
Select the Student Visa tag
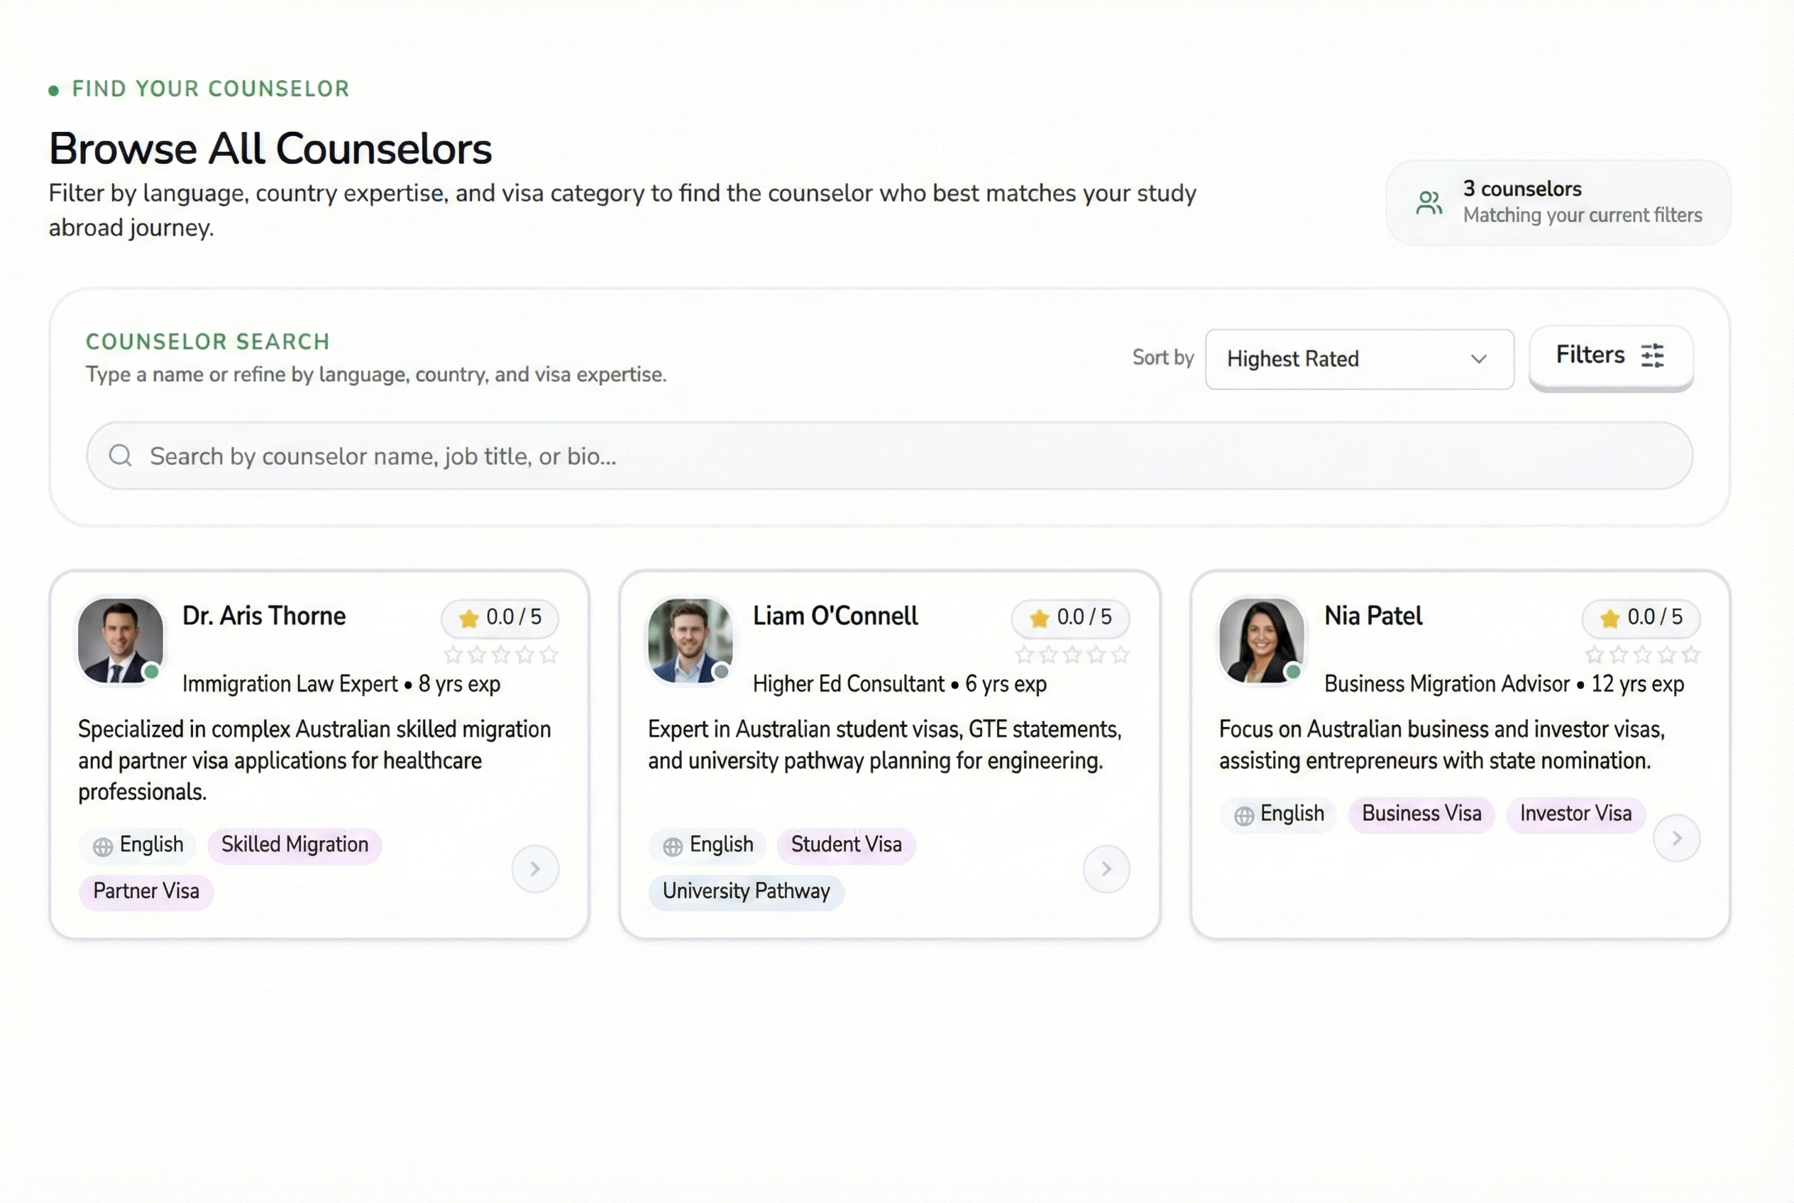(846, 845)
